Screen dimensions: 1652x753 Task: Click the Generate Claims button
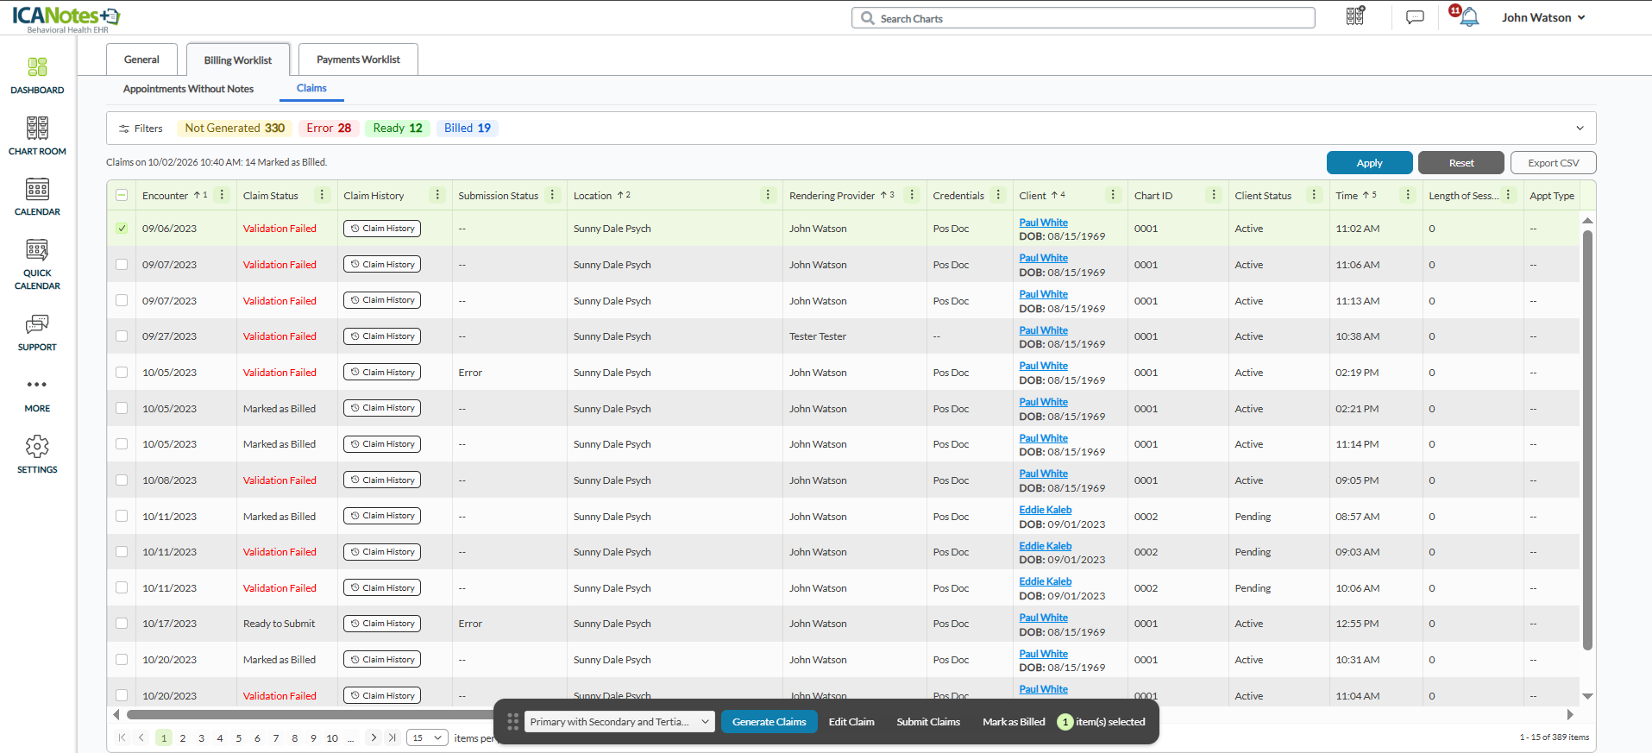(x=769, y=722)
